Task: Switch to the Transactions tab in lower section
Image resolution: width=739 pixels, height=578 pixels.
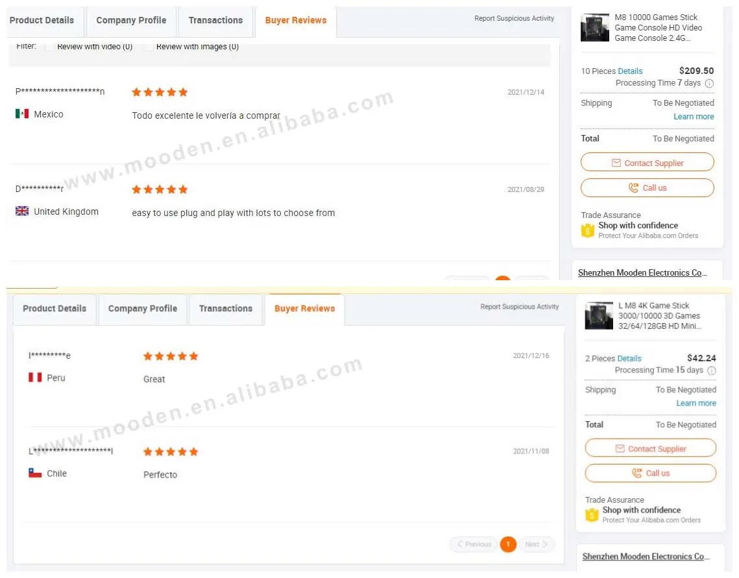Action: [225, 309]
